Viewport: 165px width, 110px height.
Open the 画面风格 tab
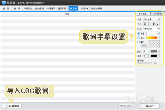tap(62, 8)
